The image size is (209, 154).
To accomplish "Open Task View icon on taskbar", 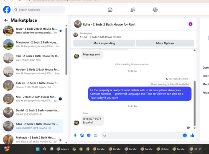I will click(51, 149).
